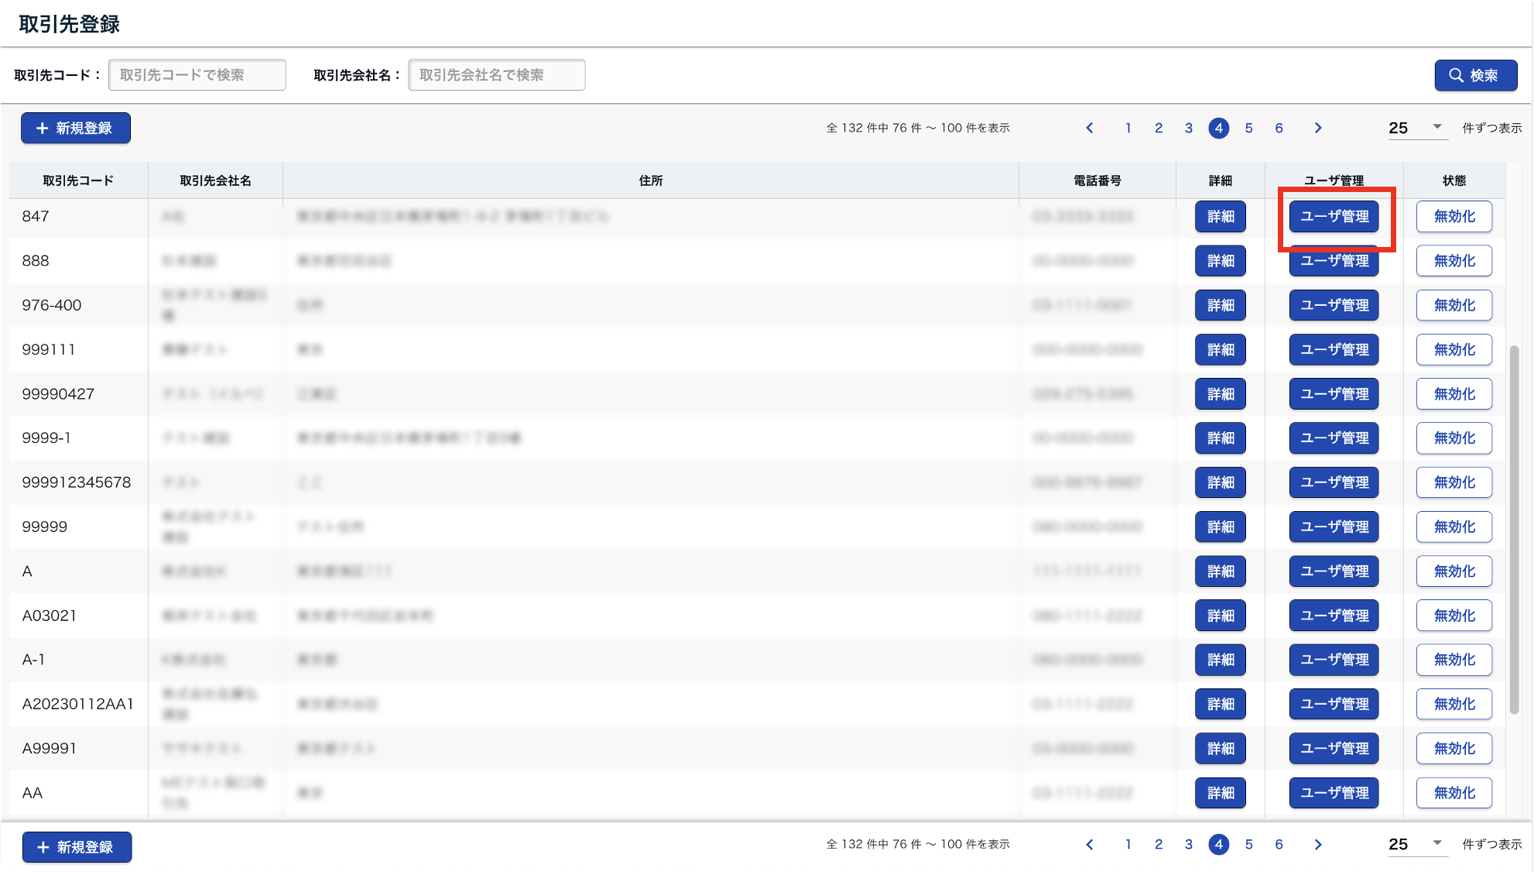Click 無効化 for code 976-400
Image resolution: width=1534 pixels, height=875 pixels.
coord(1454,305)
